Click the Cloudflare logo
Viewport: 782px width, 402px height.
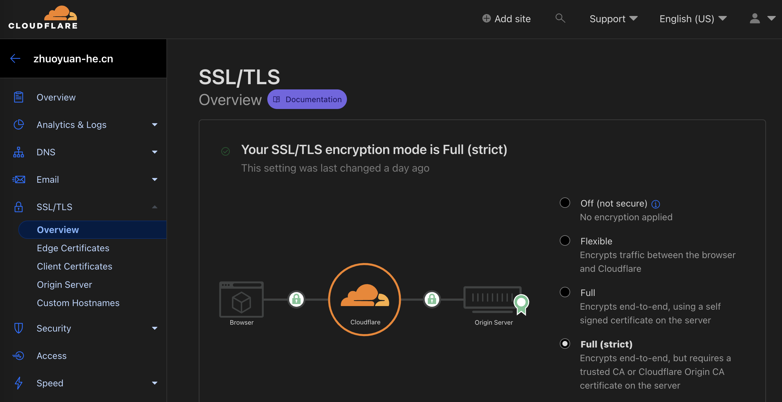(43, 18)
